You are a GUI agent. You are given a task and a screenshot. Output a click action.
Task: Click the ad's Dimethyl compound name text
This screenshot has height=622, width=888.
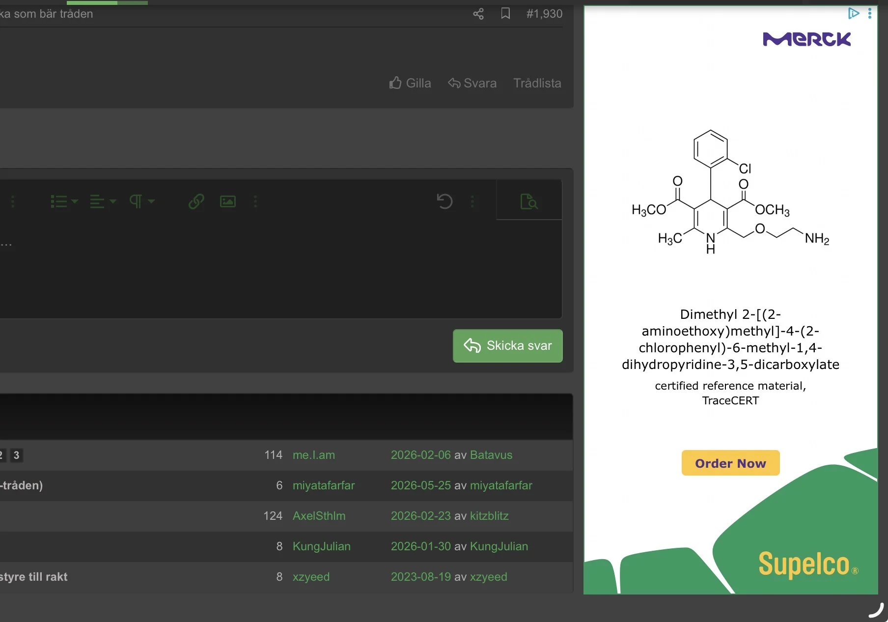(730, 339)
